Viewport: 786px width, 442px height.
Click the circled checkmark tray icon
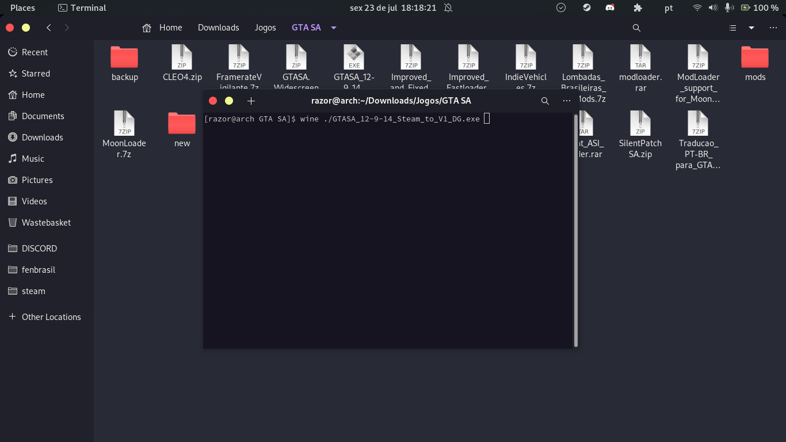pyautogui.click(x=561, y=8)
